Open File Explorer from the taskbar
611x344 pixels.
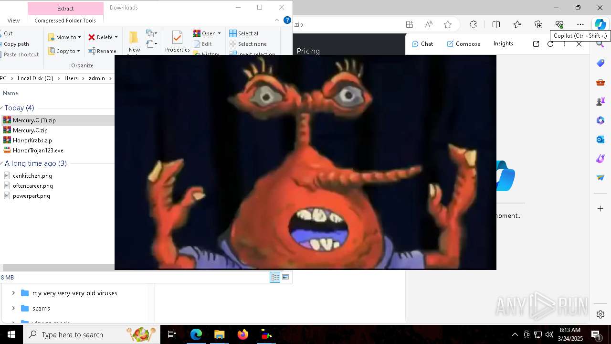point(219,334)
